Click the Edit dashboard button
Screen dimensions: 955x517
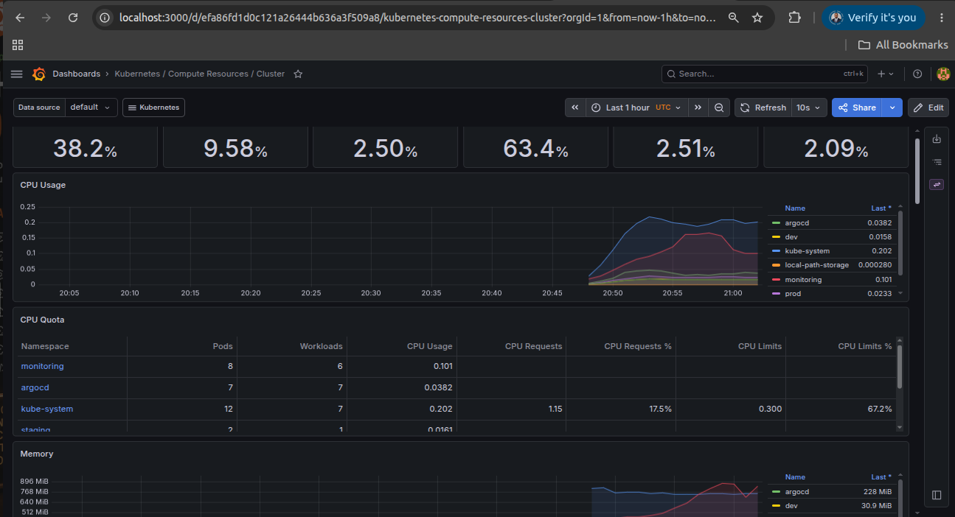pyautogui.click(x=928, y=108)
